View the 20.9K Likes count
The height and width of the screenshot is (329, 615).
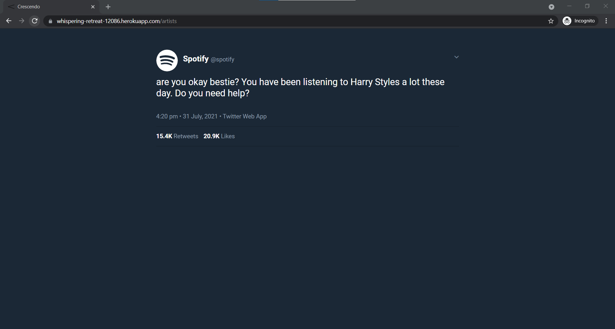[x=219, y=136]
